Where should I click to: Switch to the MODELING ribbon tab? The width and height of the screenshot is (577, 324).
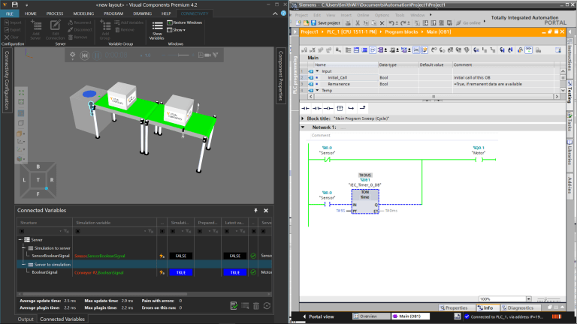click(x=83, y=13)
